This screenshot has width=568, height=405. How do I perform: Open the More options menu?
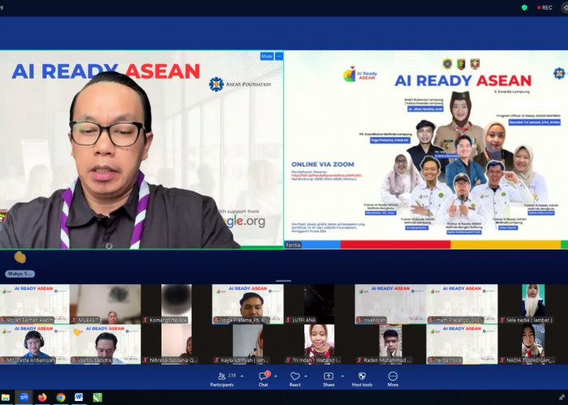(393, 377)
